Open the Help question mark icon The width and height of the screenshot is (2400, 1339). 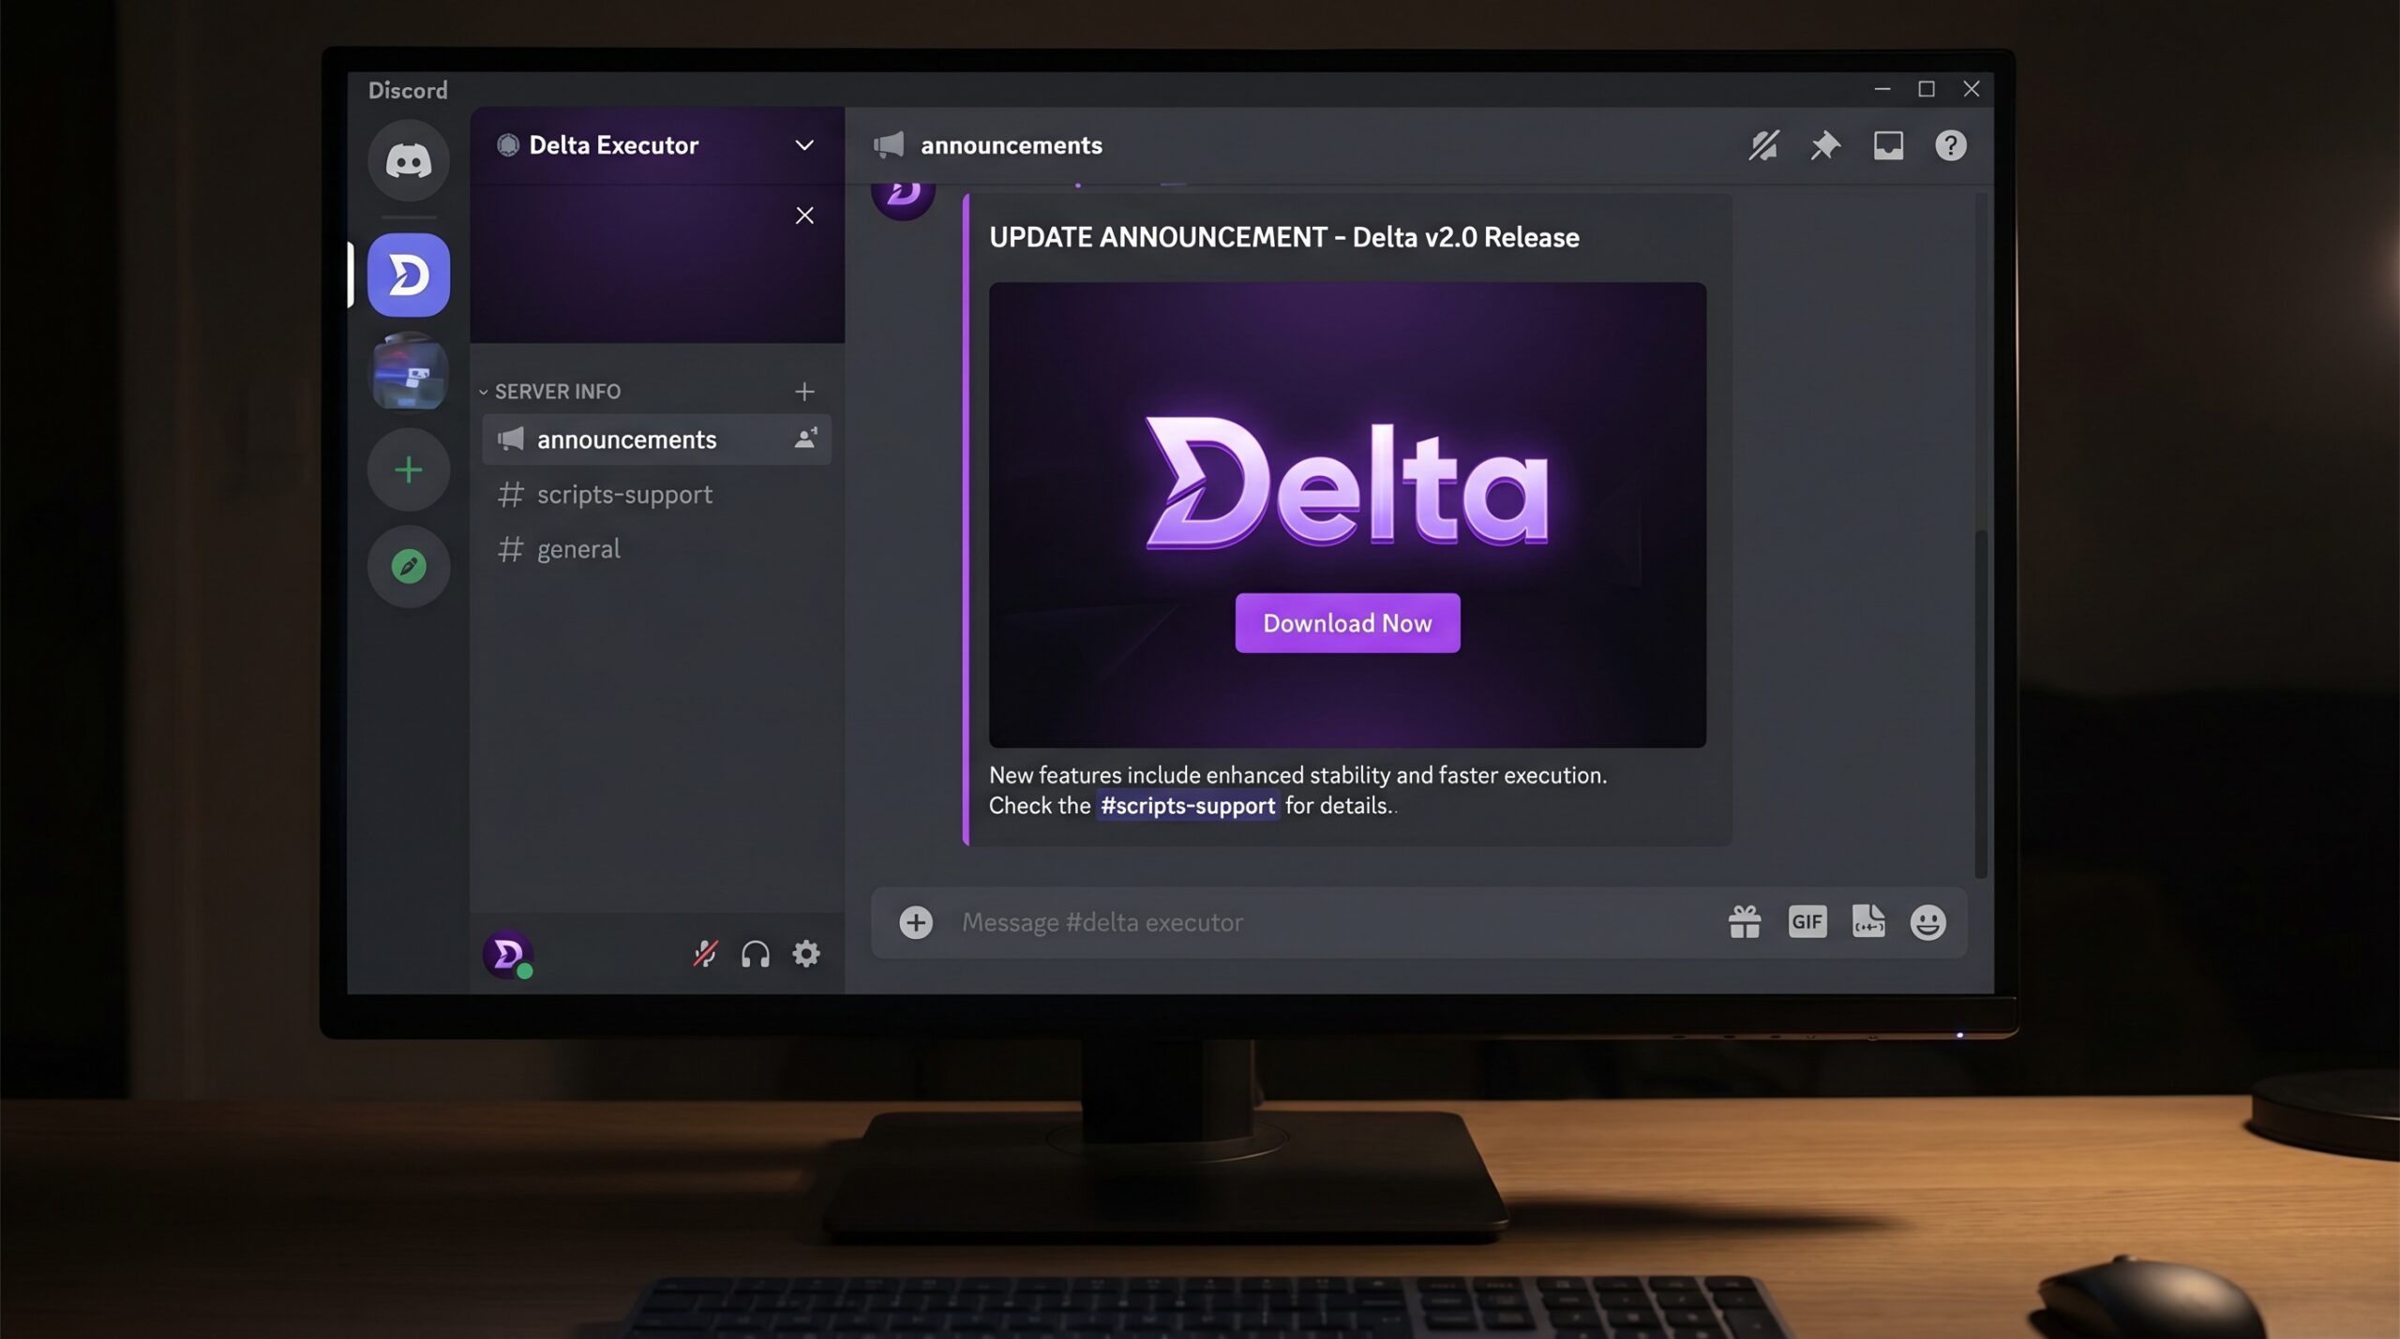[1951, 145]
